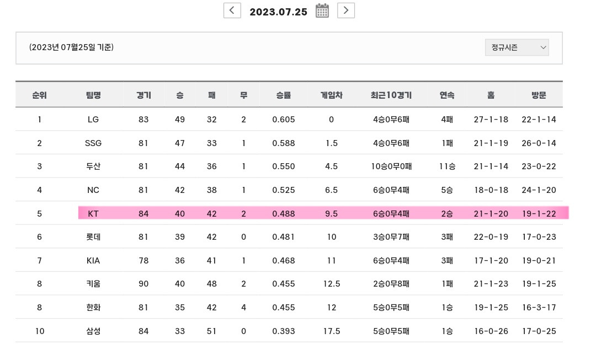Viewport: 596px width, 344px height.
Task: Click the (2023년 07월25일 기준) label
Action: [71, 47]
